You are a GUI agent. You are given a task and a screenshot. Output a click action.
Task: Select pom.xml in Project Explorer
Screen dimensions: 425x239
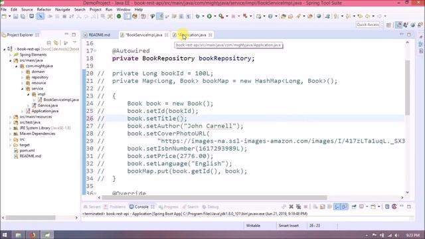click(x=27, y=151)
